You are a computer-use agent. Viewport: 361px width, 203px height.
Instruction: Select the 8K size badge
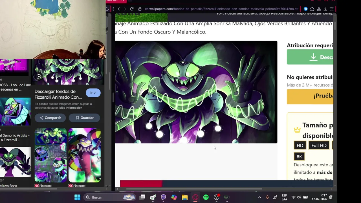click(299, 157)
